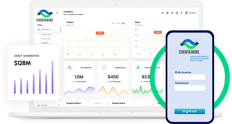The height and width of the screenshot is (124, 232).
Task: Click the Product Stock heading
Action: click(119, 103)
